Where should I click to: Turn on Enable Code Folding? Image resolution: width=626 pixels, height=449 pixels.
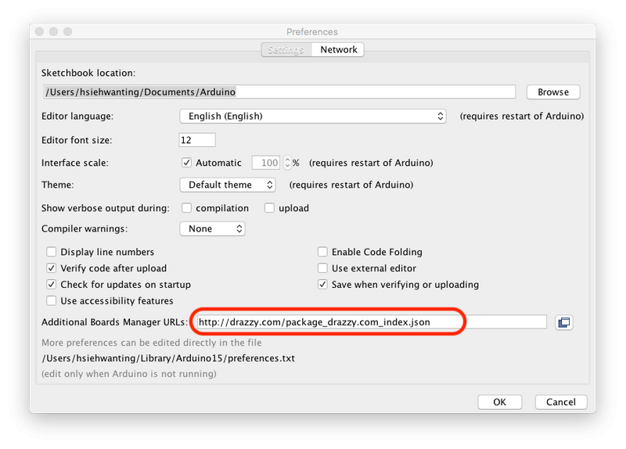(x=322, y=252)
